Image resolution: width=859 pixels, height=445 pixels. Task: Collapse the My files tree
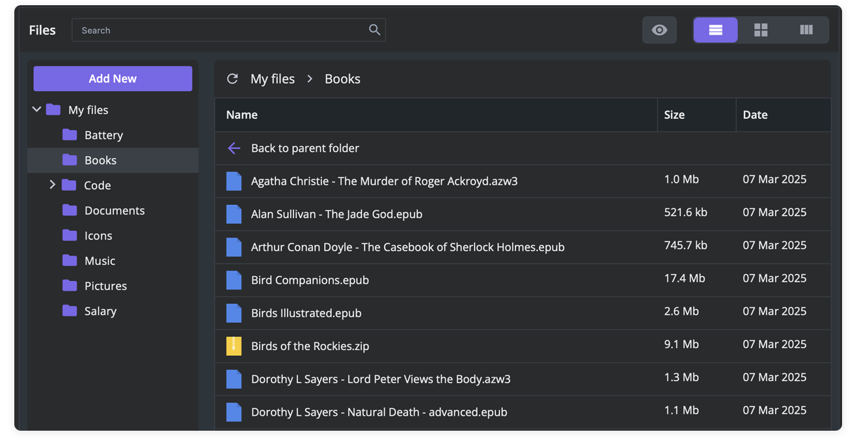click(x=36, y=109)
